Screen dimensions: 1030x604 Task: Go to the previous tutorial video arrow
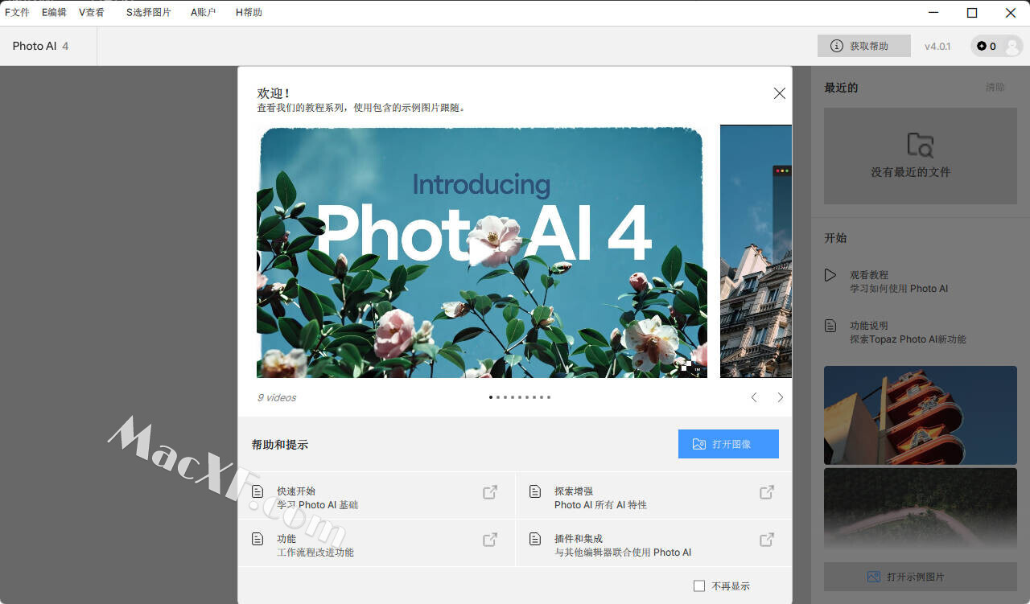tap(754, 397)
